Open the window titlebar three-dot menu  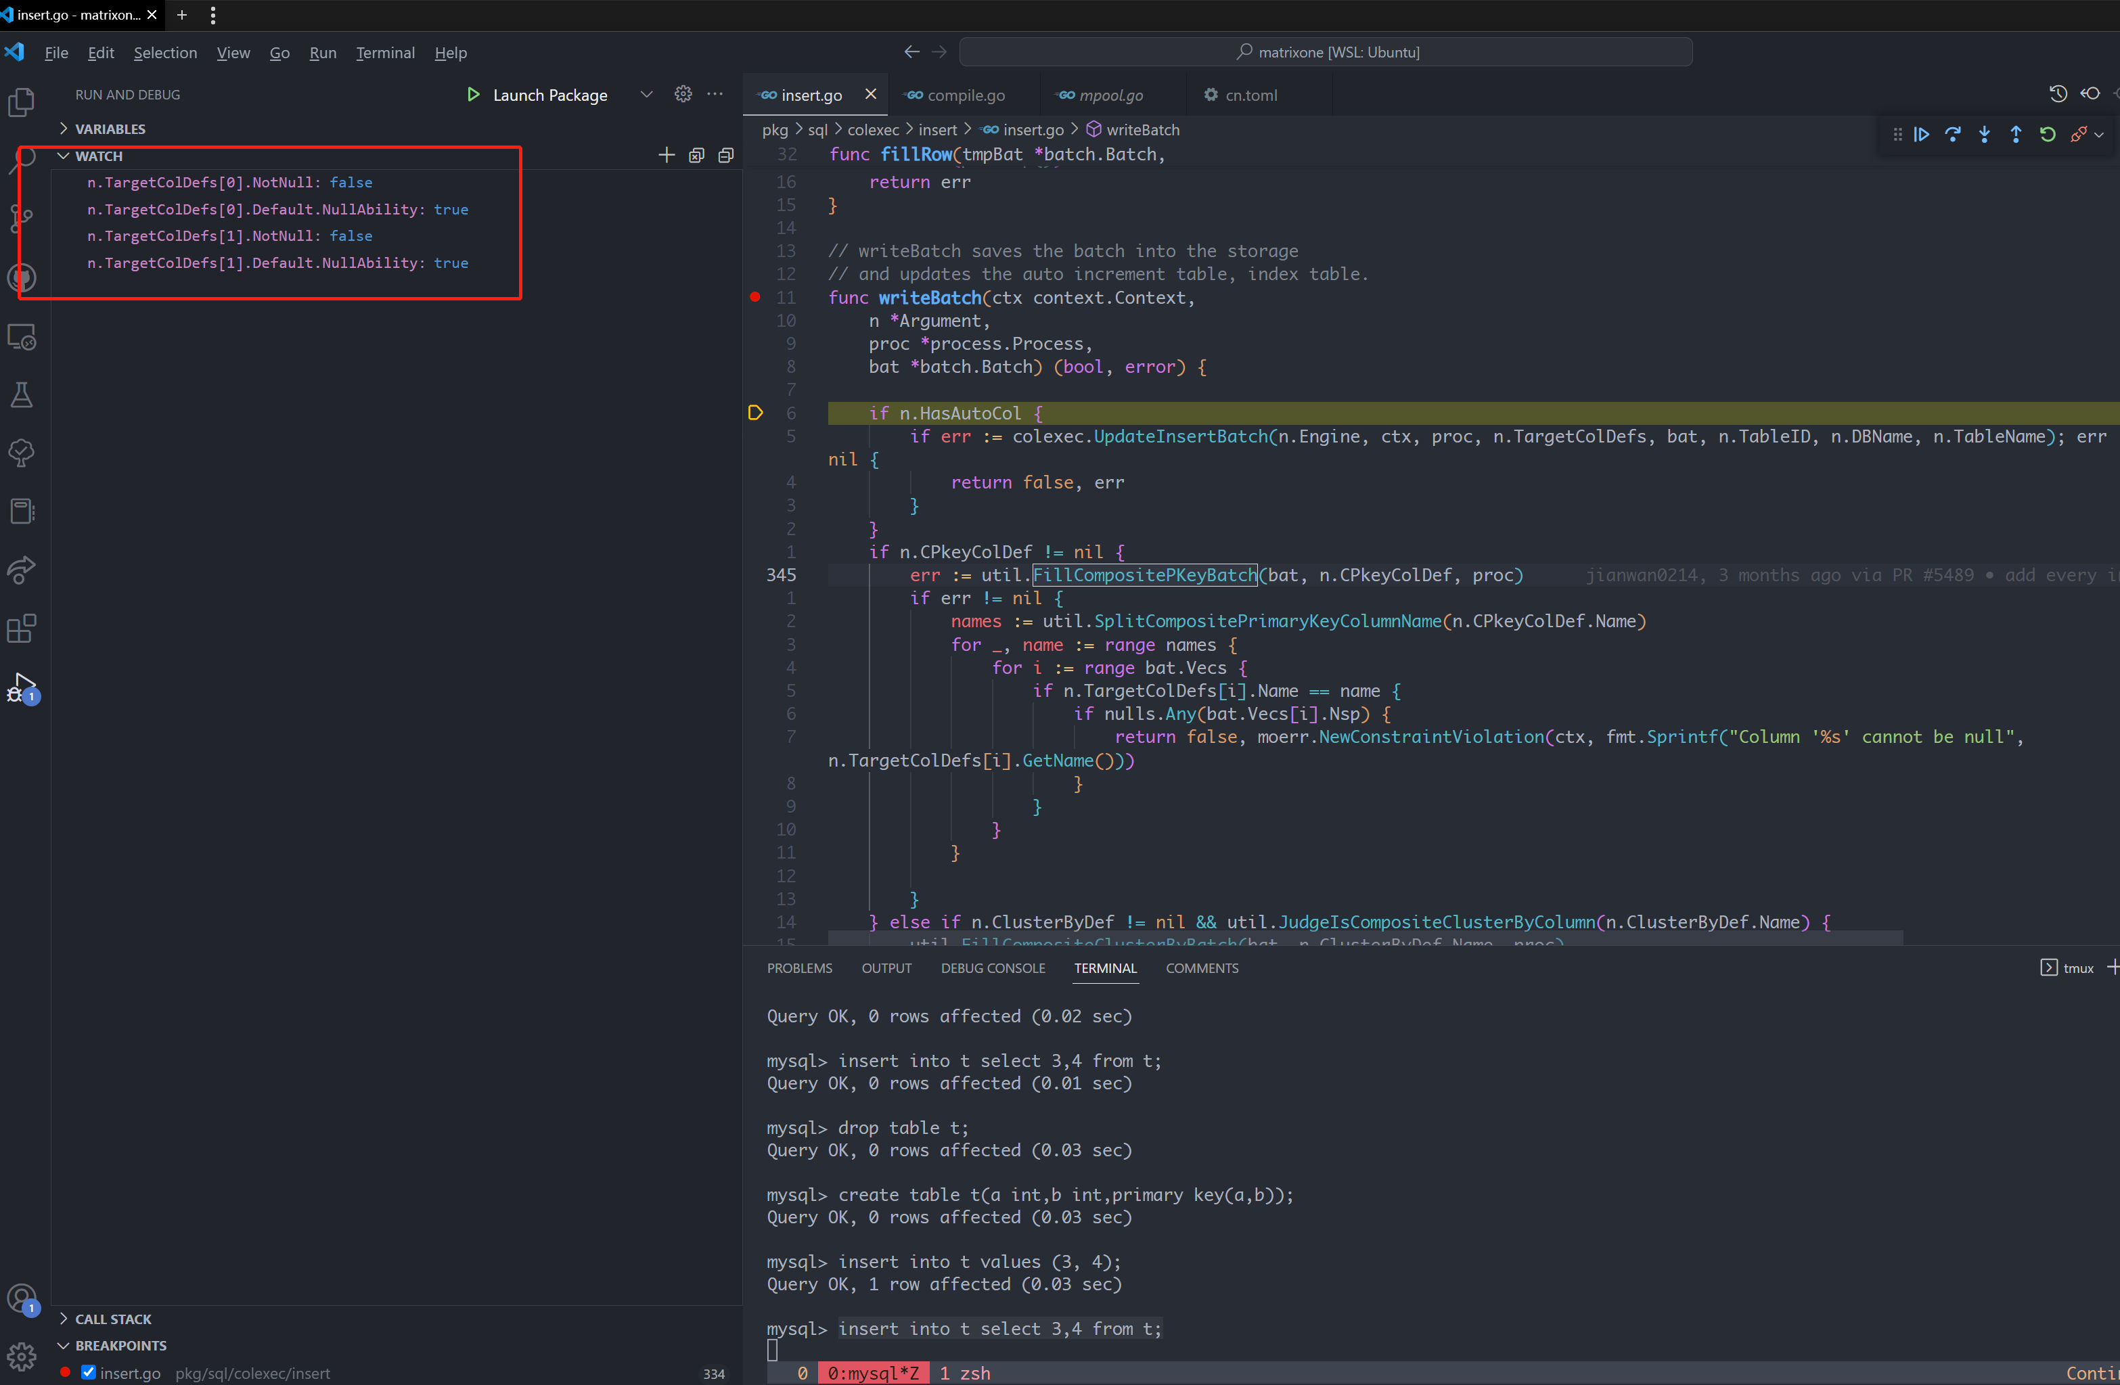[x=212, y=15]
